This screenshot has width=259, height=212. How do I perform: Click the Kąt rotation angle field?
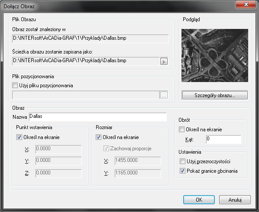tap(223, 139)
